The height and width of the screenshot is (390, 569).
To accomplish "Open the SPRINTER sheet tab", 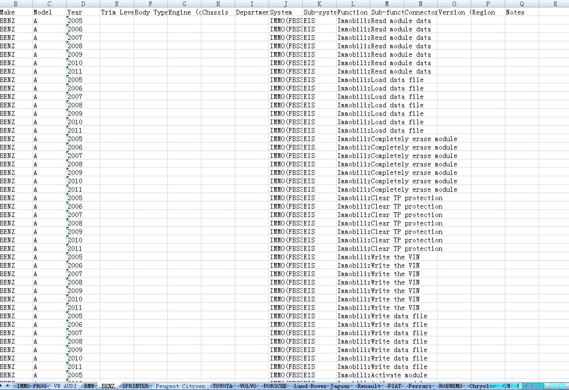I will (135, 386).
